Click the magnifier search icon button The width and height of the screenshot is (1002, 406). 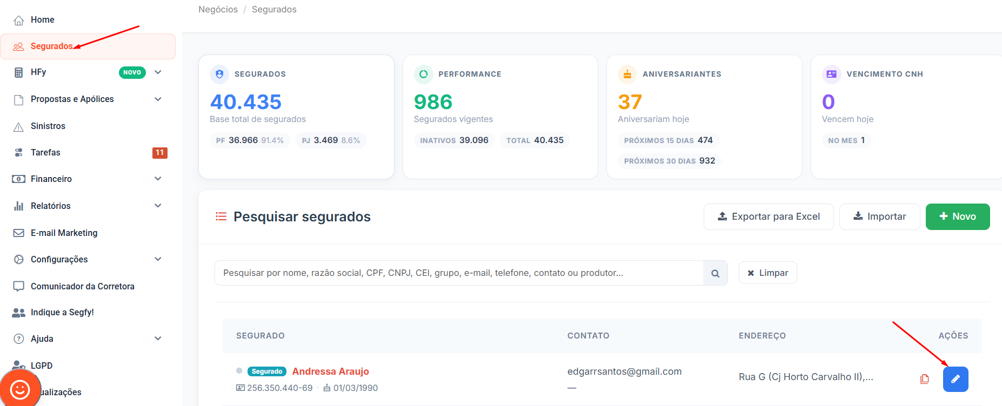point(715,273)
